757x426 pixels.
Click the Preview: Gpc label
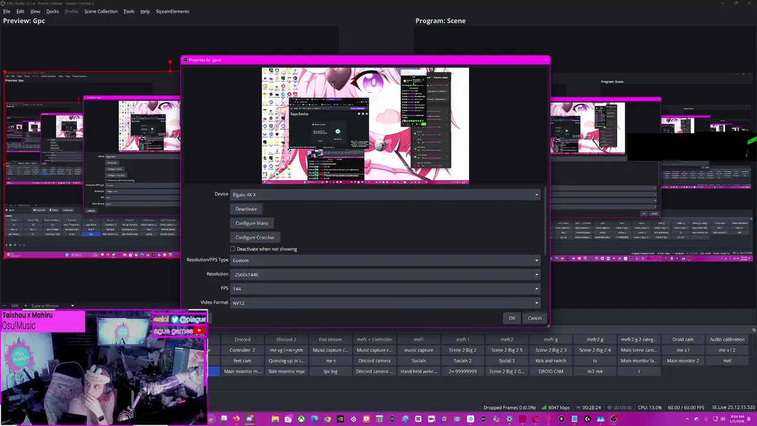pyautogui.click(x=24, y=21)
